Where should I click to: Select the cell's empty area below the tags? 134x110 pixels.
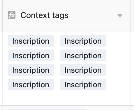click(66, 98)
